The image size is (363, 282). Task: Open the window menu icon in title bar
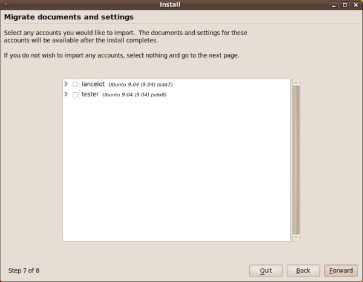[x=6, y=5]
